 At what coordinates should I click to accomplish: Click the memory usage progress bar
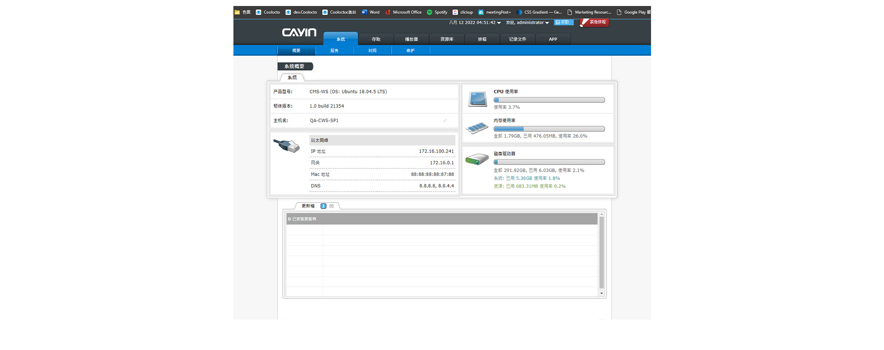[549, 129]
